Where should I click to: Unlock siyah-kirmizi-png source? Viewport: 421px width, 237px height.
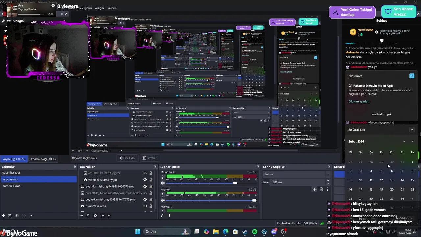point(151,186)
